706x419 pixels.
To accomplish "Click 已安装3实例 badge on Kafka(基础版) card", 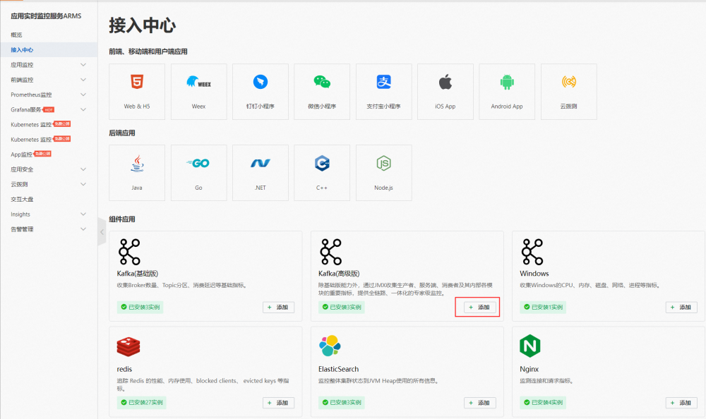I will pos(140,307).
